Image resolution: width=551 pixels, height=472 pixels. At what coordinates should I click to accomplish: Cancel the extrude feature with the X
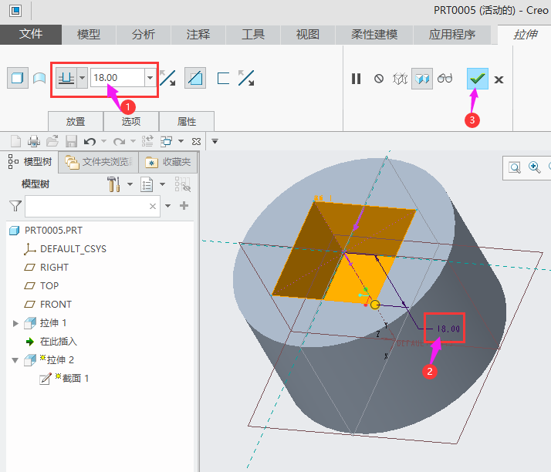[x=499, y=79]
